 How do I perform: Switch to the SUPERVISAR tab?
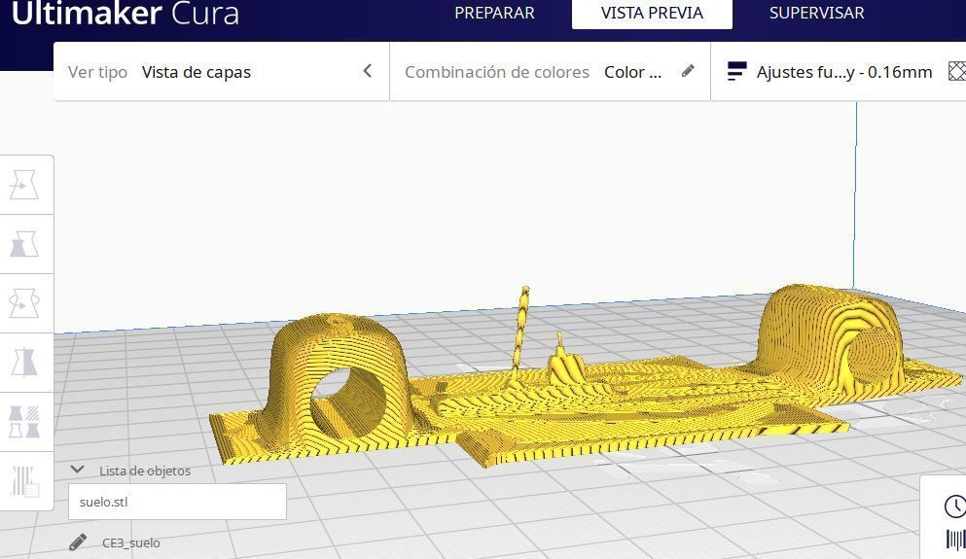pyautogui.click(x=816, y=13)
